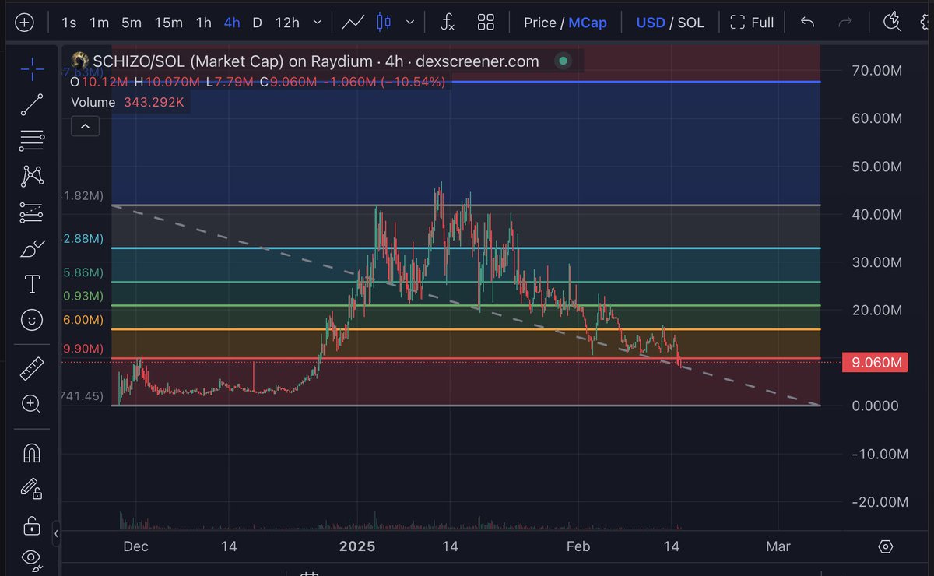Select the crosshair cursor tool
Image resolution: width=934 pixels, height=576 pixels.
click(32, 69)
